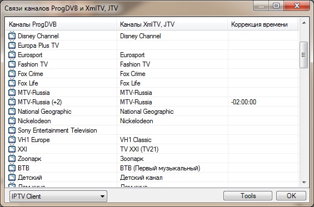Screen dimensions: 314x207
Task: Click the TV icon beside National Geographic
Action: pos(12,111)
